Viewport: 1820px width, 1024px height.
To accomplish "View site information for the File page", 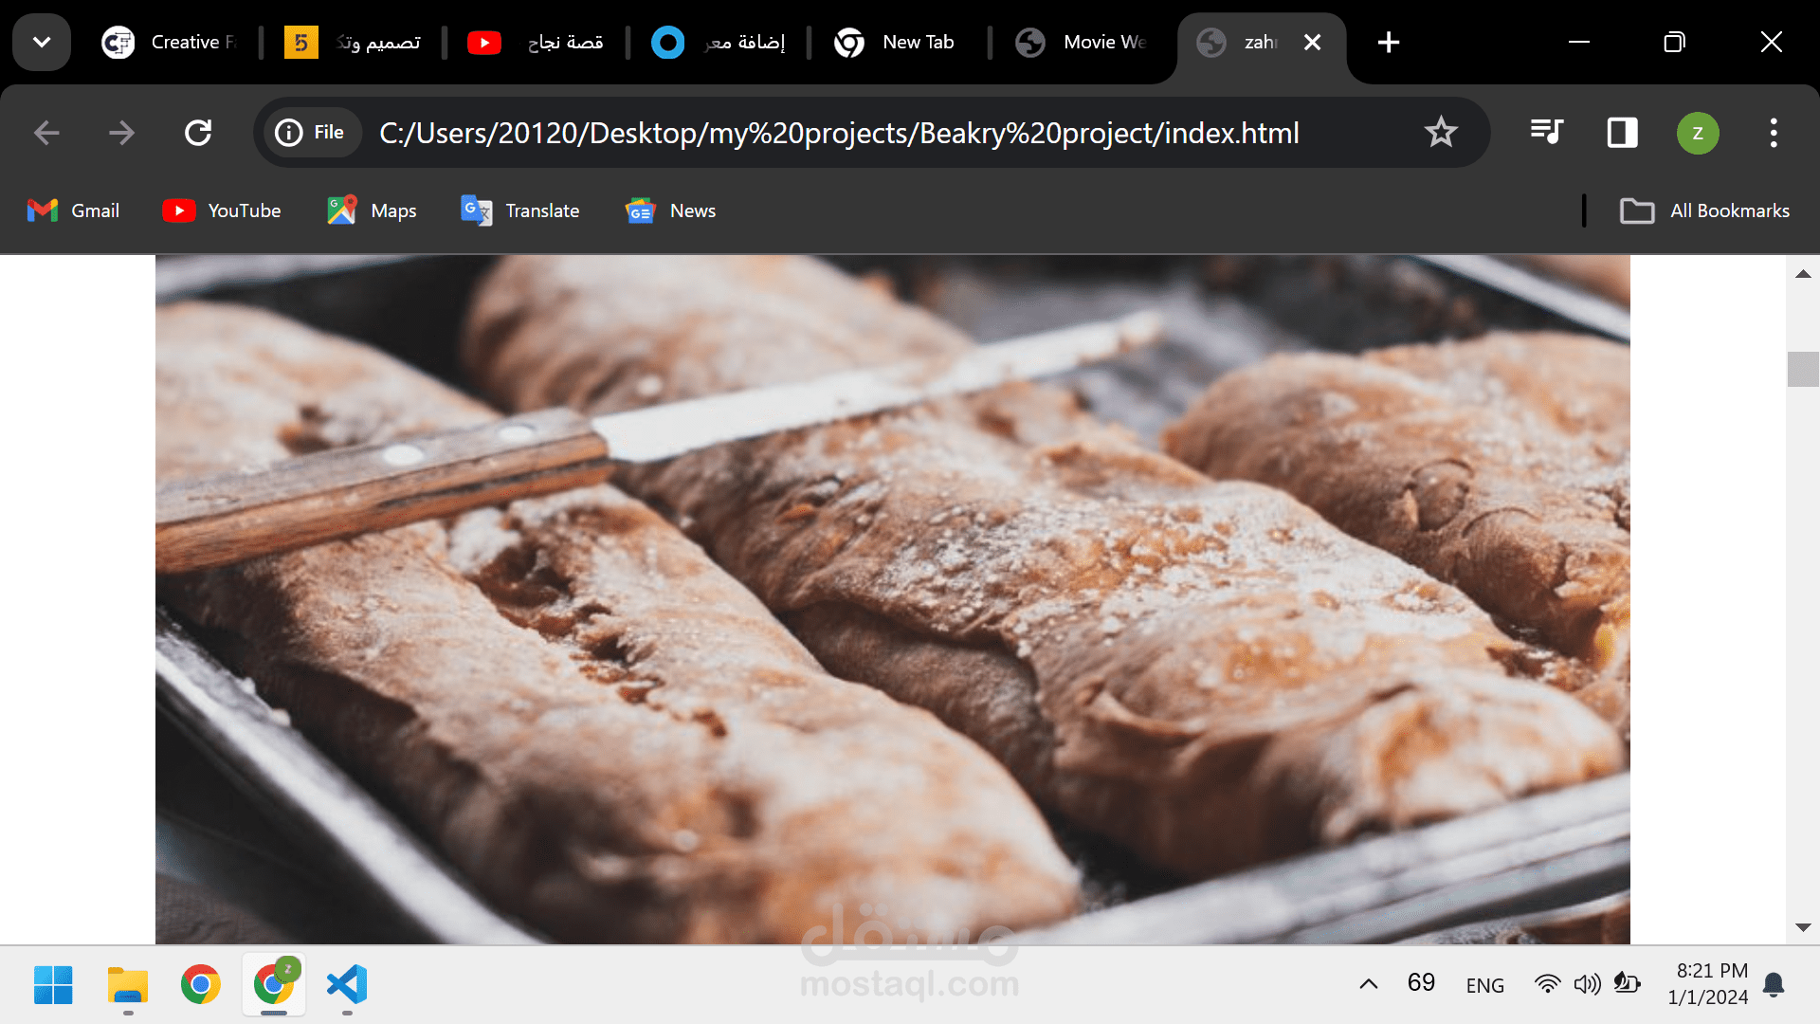I will [x=311, y=133].
